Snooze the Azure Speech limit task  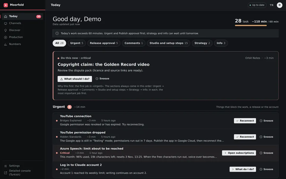pos(266,153)
